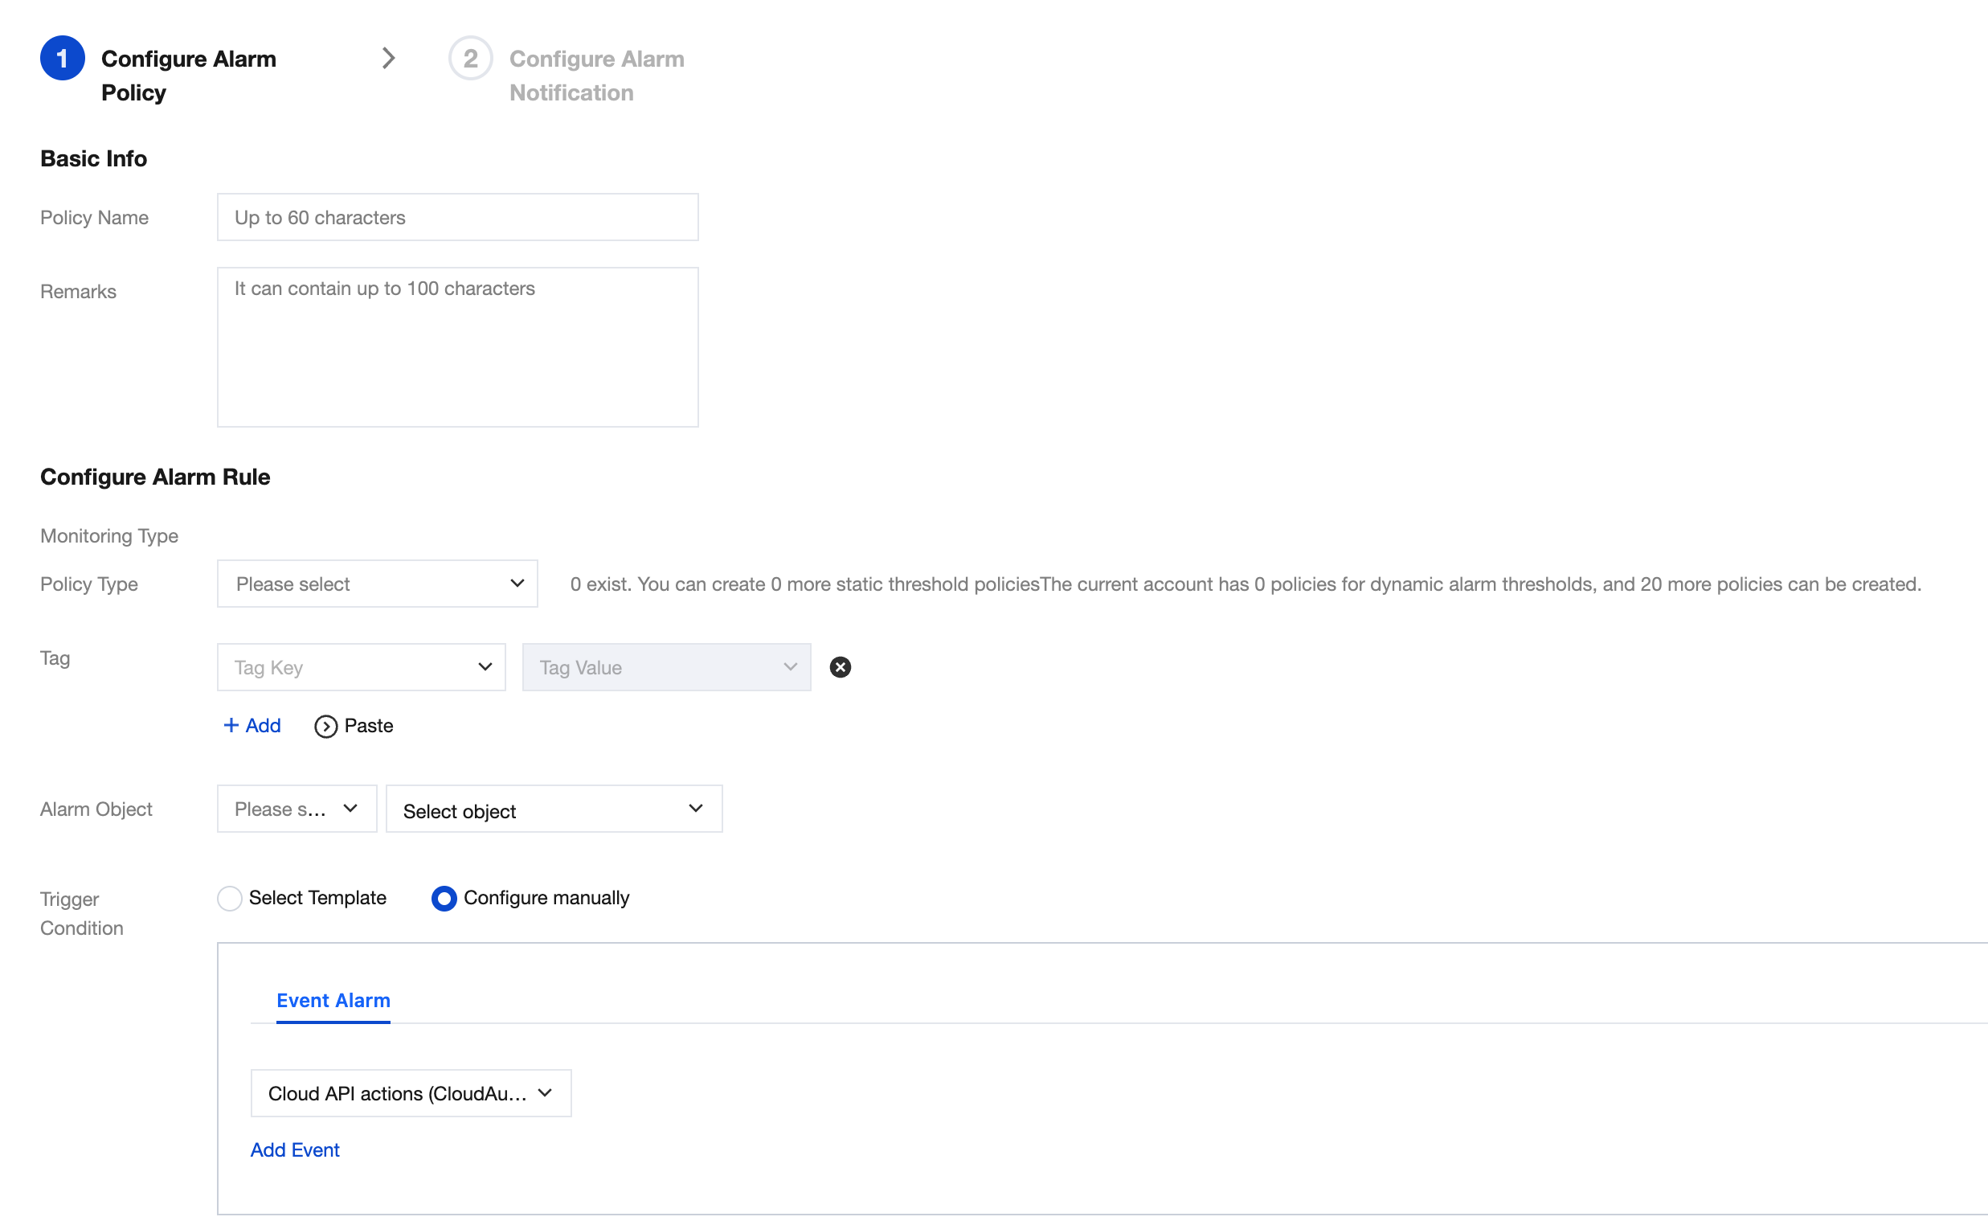Click the Policy Type dropdown arrow

pyautogui.click(x=517, y=584)
